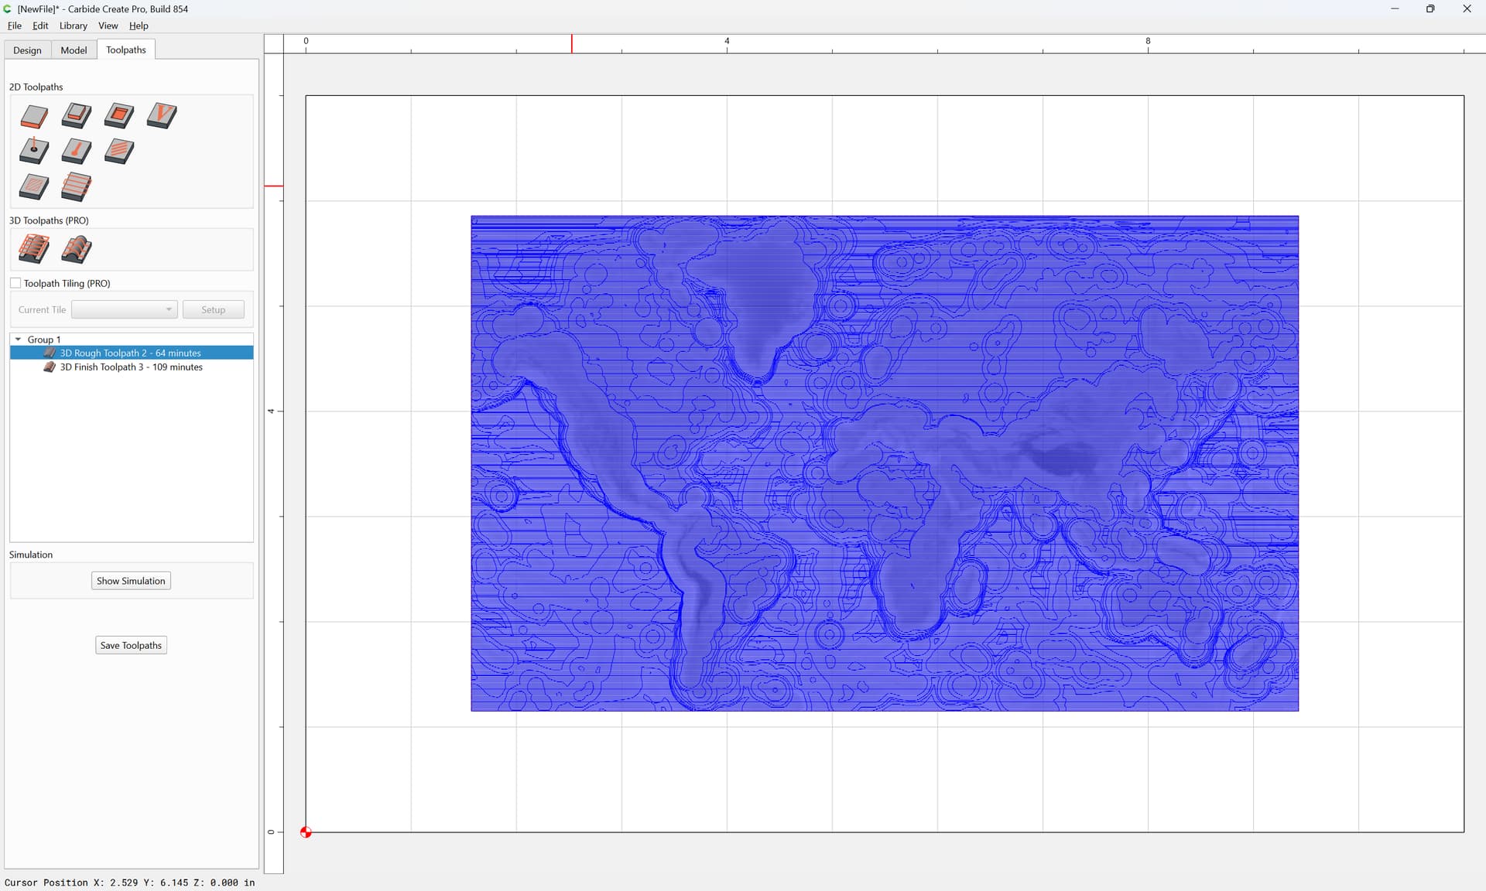1486x891 pixels.
Task: Click the red origin marker on canvas
Action: [306, 832]
